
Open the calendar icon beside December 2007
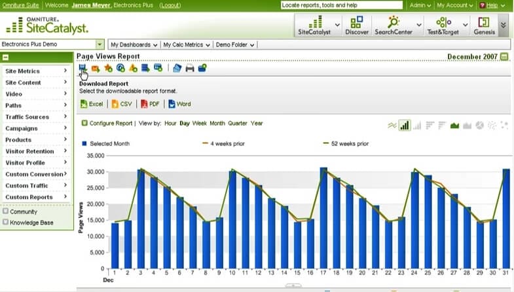(504, 57)
